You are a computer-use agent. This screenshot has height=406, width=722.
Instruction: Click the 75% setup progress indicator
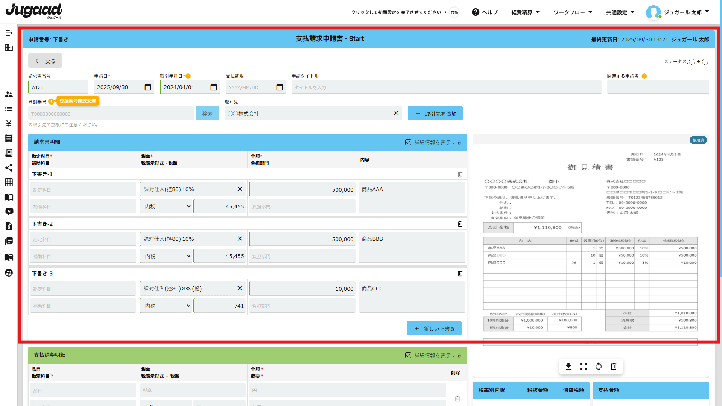tap(454, 12)
